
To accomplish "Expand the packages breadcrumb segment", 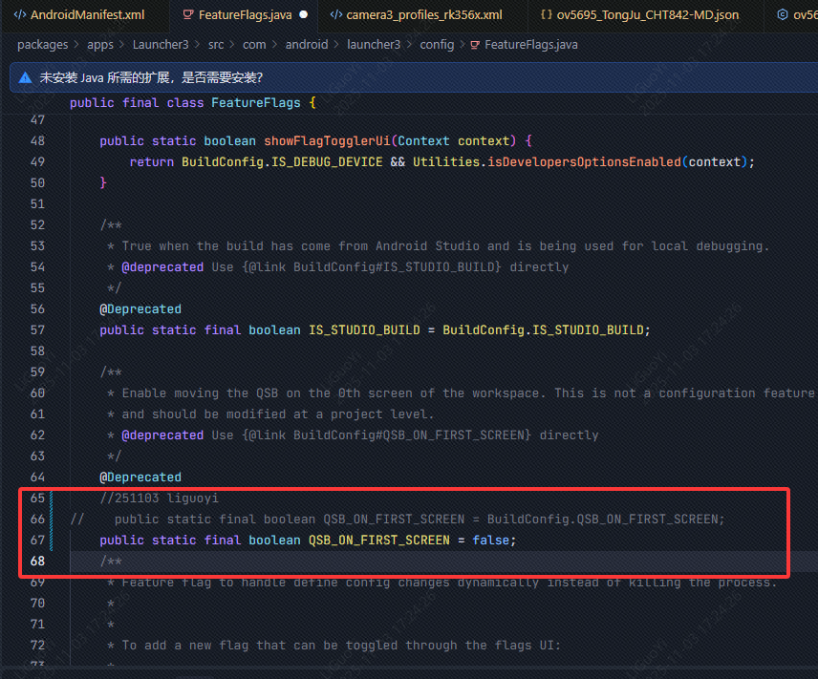I will (42, 45).
